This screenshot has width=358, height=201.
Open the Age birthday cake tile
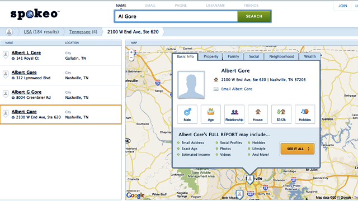[211, 114]
